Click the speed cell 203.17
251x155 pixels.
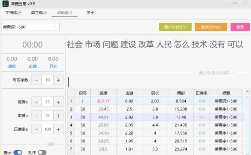(104, 101)
